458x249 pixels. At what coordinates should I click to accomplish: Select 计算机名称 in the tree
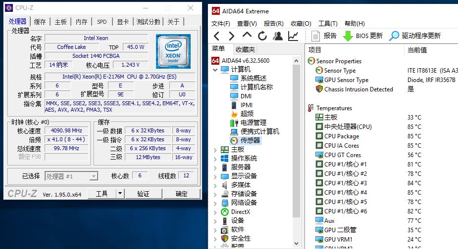click(252, 87)
